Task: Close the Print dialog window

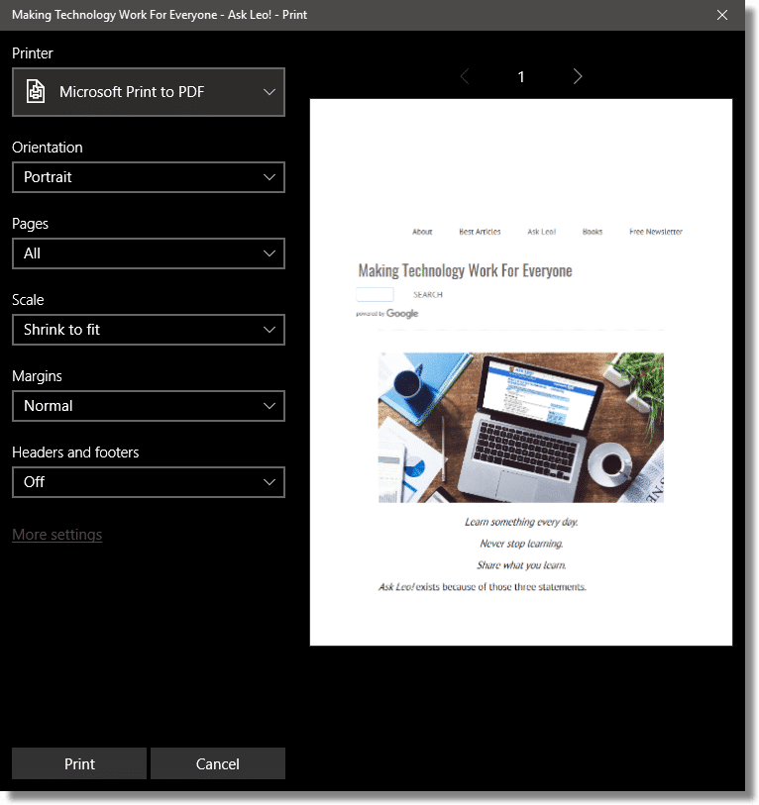Action: click(722, 15)
